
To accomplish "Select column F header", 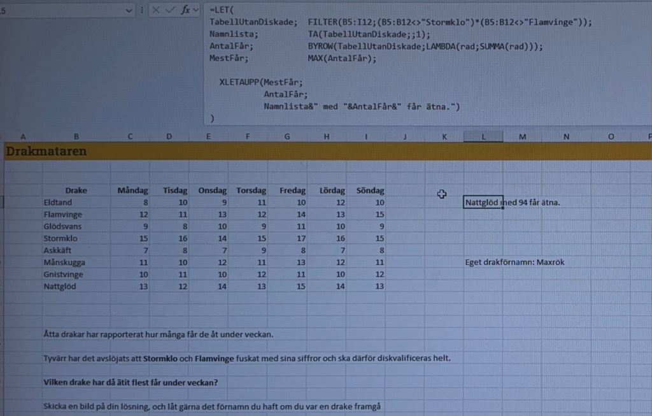I will (248, 136).
